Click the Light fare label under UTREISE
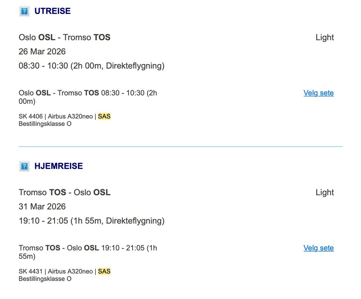Image resolution: width=361 pixels, height=299 pixels. 325,38
